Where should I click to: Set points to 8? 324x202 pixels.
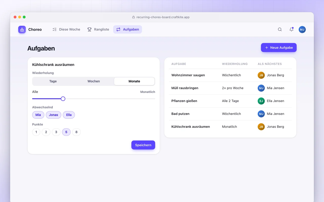click(76, 132)
